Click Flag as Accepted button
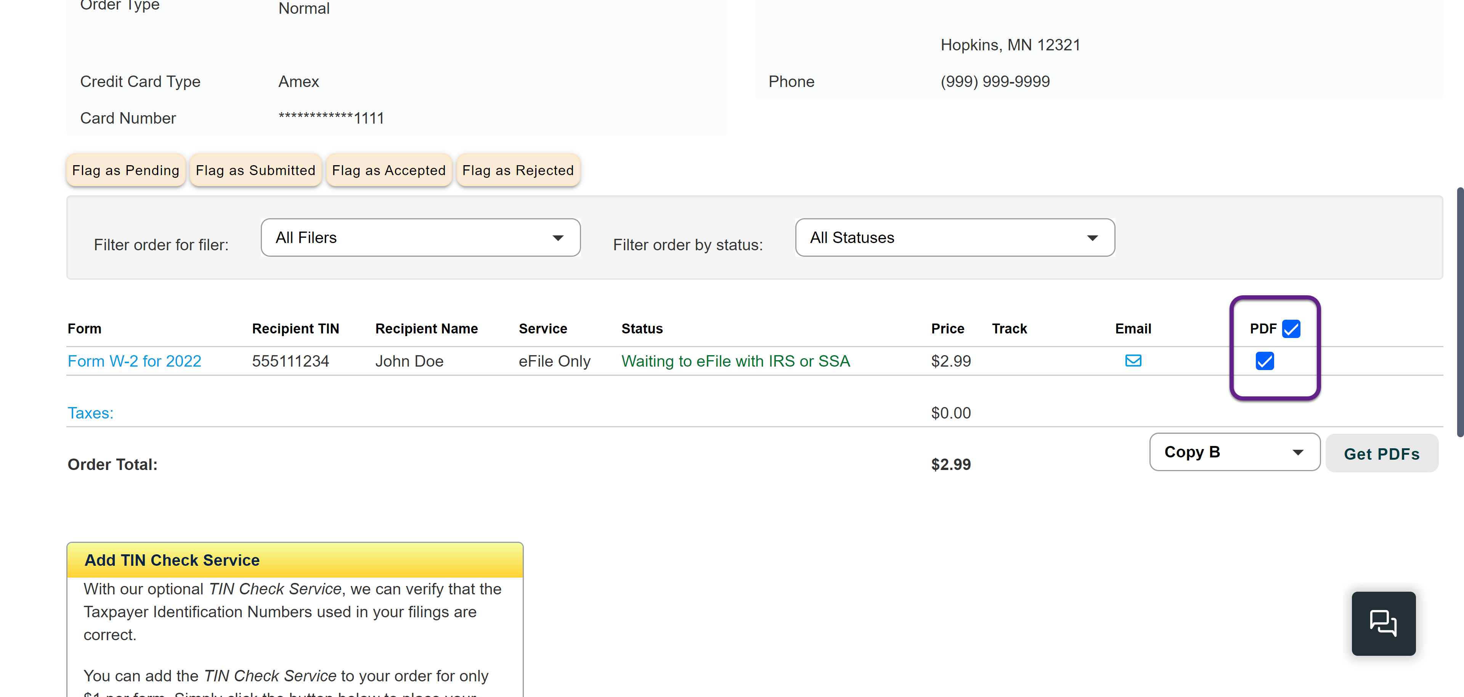This screenshot has width=1464, height=697. pyautogui.click(x=388, y=170)
